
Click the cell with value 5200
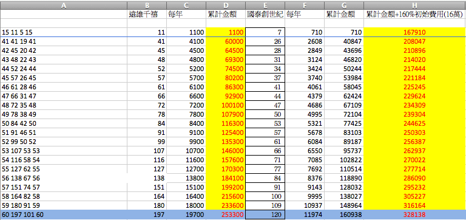tap(186, 69)
